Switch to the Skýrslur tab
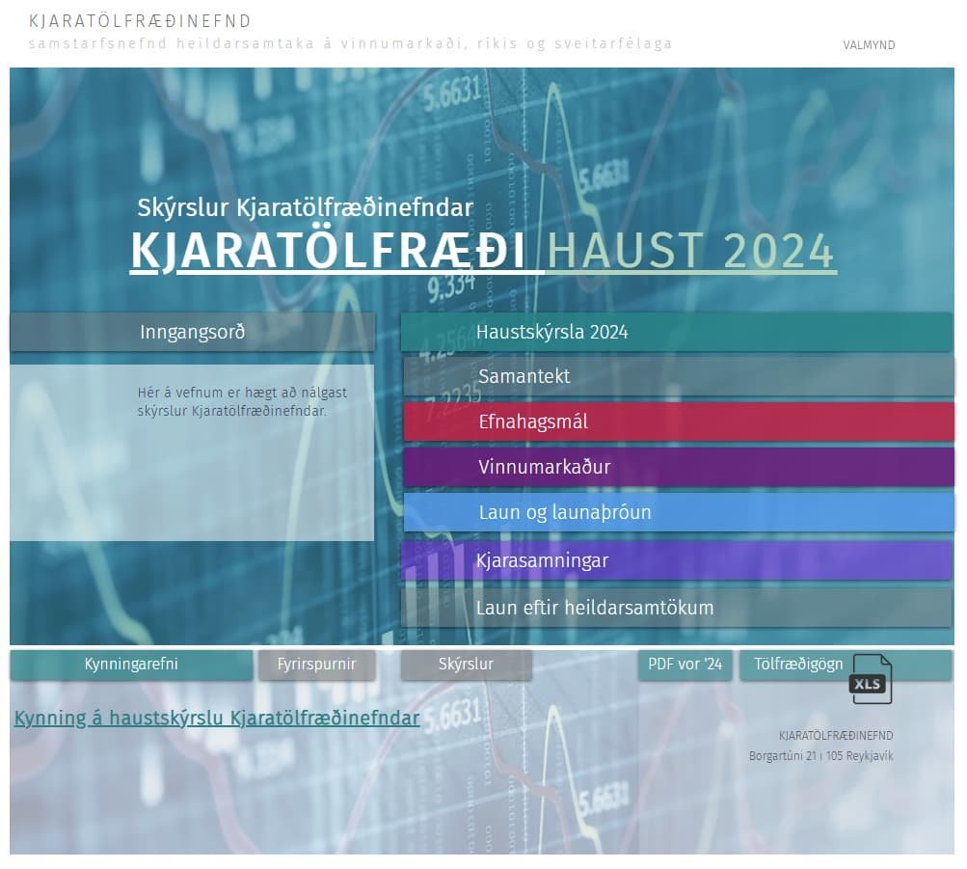967x869 pixels. (466, 665)
